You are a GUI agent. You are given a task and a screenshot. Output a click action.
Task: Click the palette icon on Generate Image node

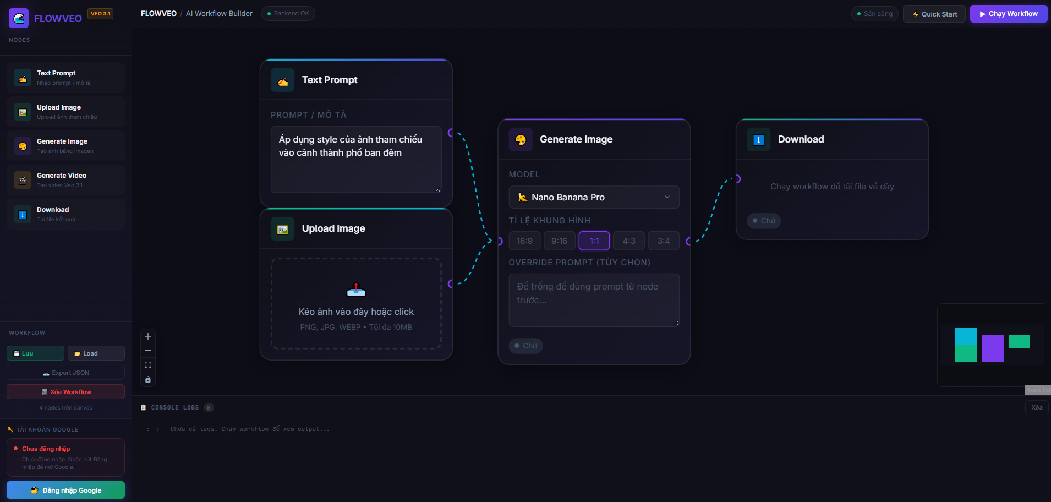[x=520, y=139]
